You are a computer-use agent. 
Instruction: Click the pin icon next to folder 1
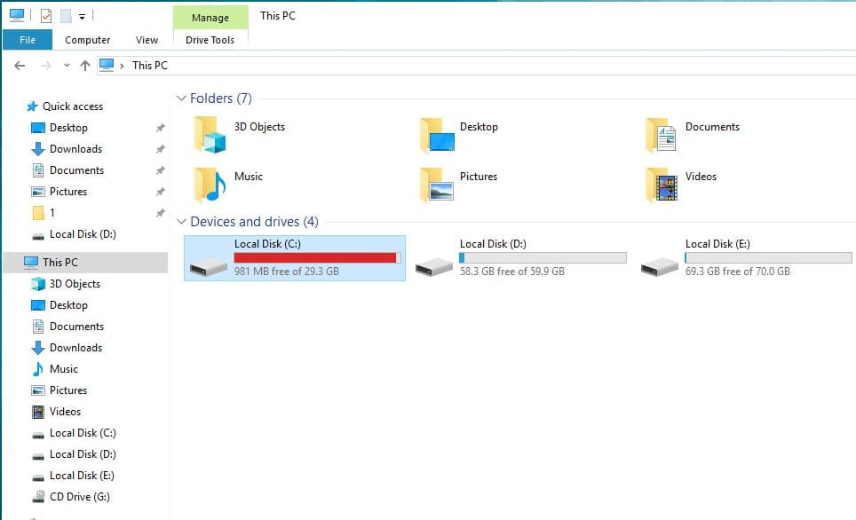(160, 213)
